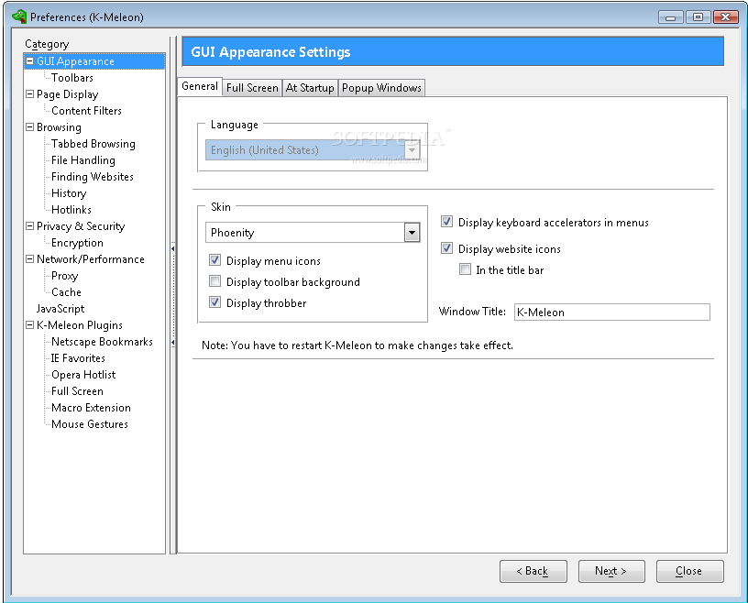Select Tabbed Browsing category
This screenshot has width=748, height=603.
pos(93,144)
